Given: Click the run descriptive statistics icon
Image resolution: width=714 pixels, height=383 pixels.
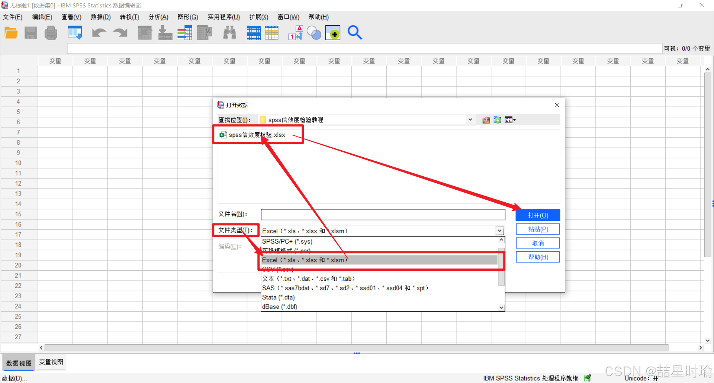Looking at the screenshot, I should (205, 33).
